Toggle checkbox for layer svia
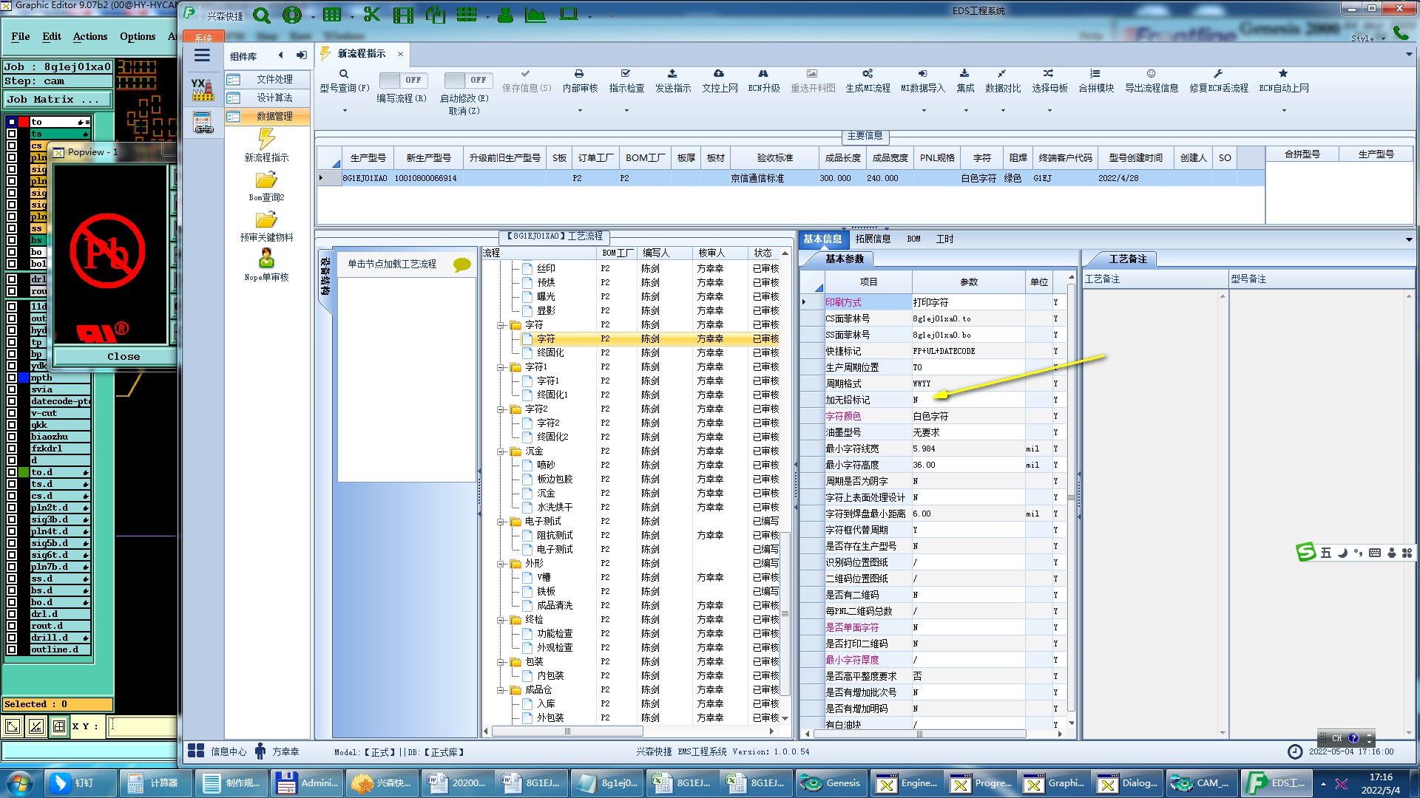 pos(12,389)
